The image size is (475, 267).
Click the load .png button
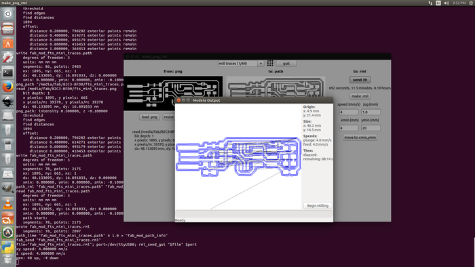(x=149, y=117)
